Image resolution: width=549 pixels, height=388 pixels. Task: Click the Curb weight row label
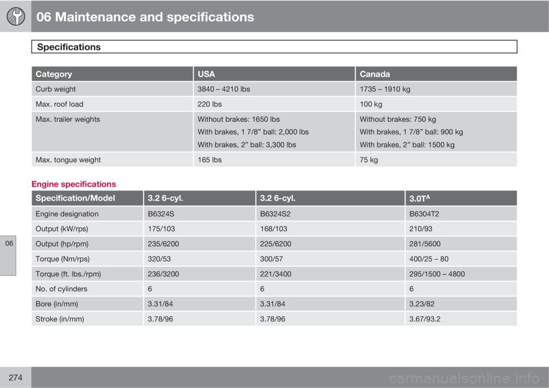(x=55, y=89)
